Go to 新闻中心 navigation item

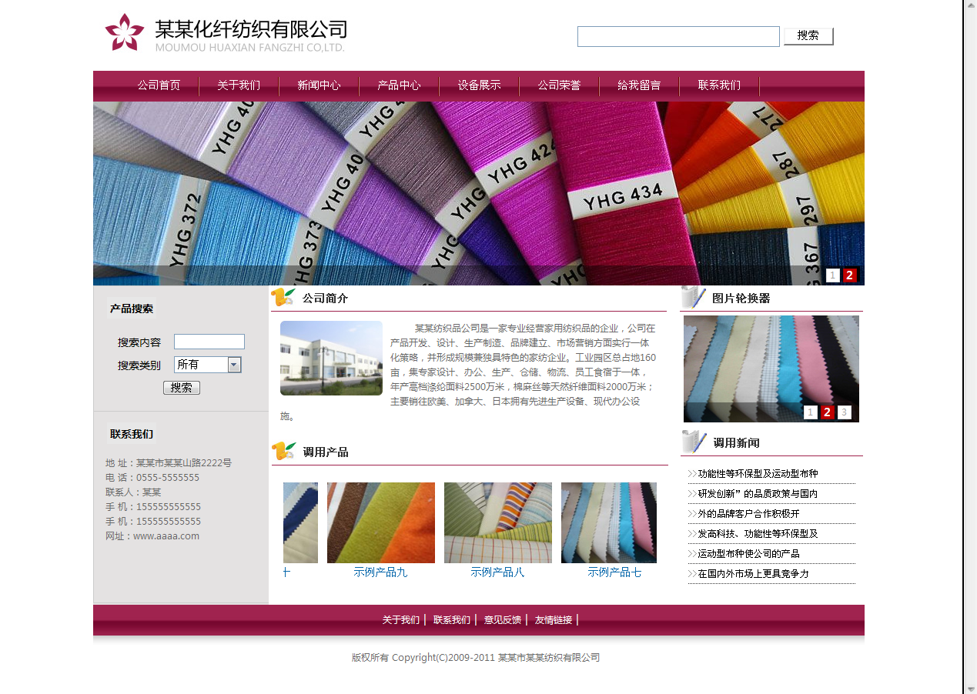point(319,85)
